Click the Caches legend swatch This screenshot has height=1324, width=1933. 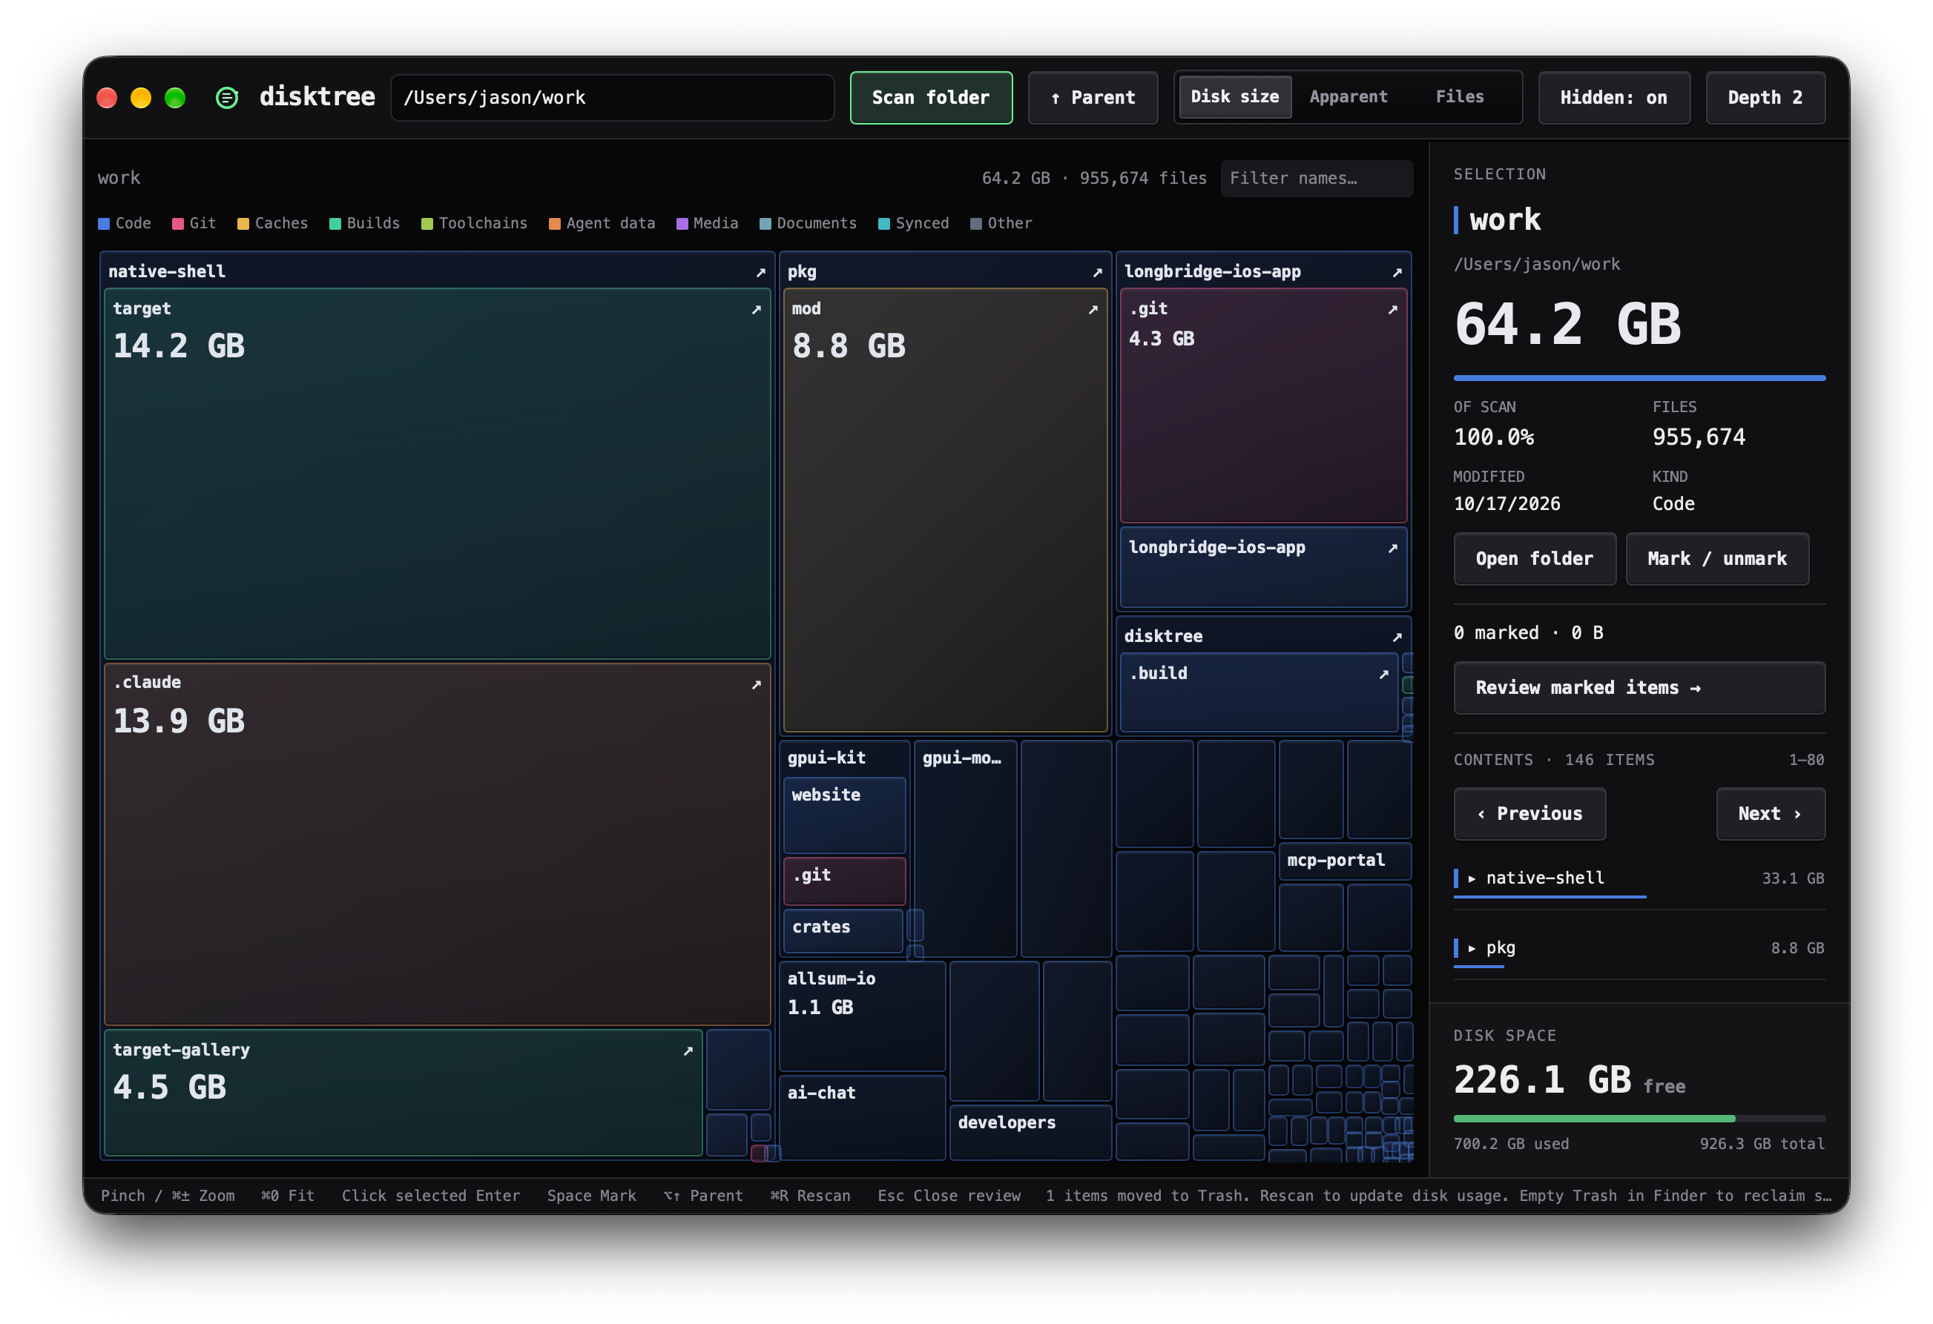243,224
